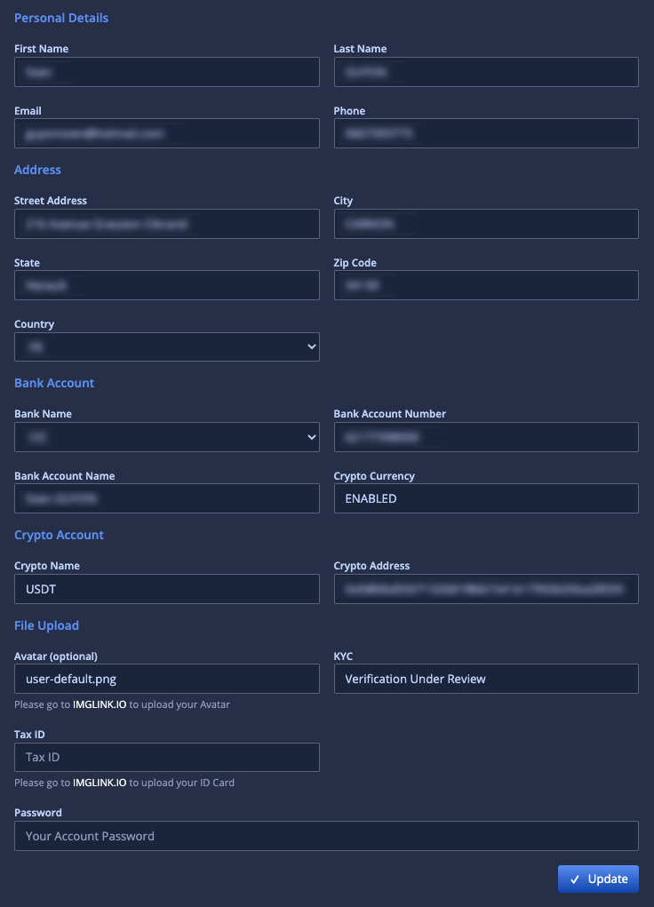Screen dimensions: 654x907
Task: Select the Bank Account Name field
Action: pos(166,498)
